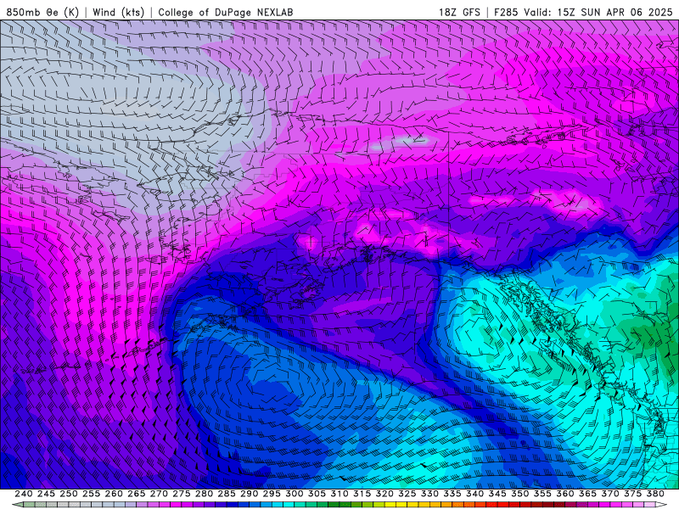Click the "F285" forecast hour text

(506, 12)
